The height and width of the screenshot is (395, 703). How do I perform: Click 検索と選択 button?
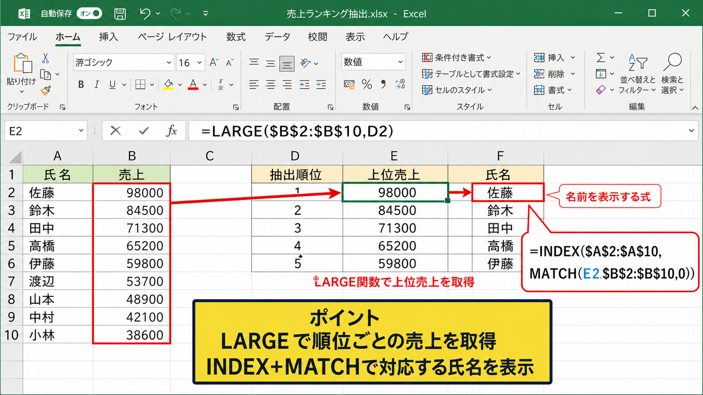pos(672,73)
